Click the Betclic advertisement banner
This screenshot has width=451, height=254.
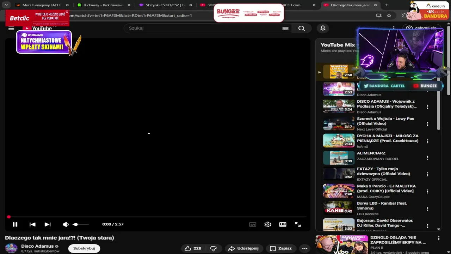click(x=37, y=18)
